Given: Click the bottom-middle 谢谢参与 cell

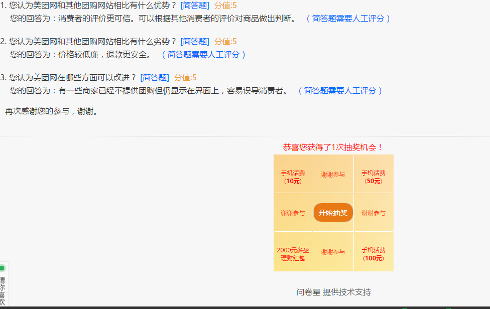Looking at the screenshot, I should pyautogui.click(x=333, y=252).
